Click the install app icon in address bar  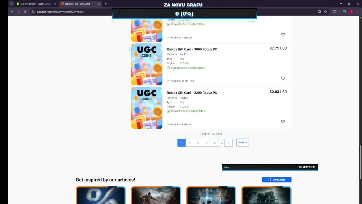pos(319,12)
